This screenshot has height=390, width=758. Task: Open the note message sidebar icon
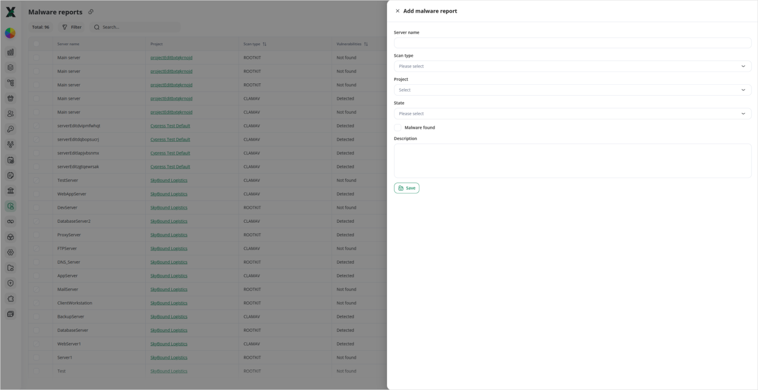(10, 175)
